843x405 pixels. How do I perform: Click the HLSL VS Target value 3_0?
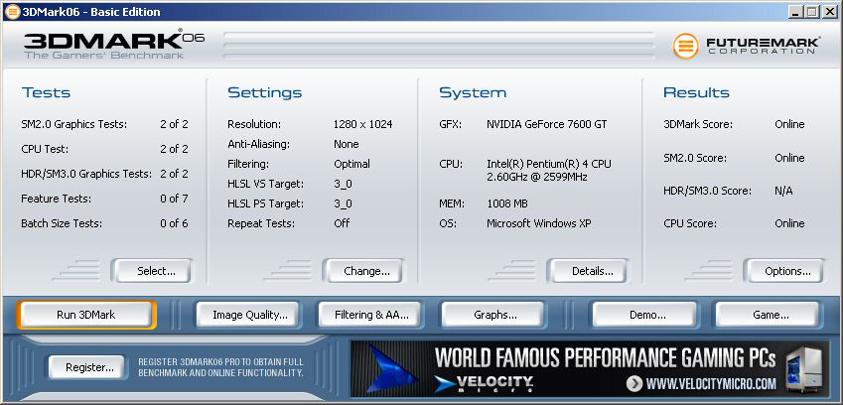[x=343, y=185]
